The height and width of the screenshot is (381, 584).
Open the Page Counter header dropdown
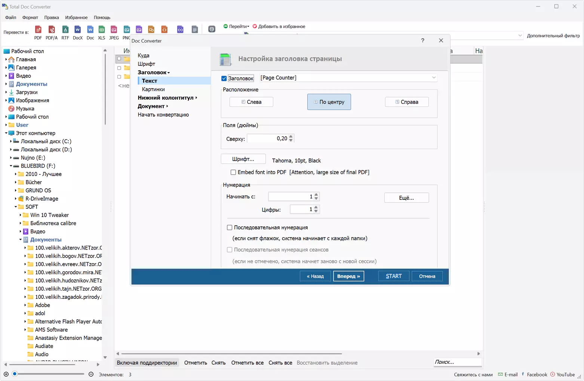click(x=434, y=78)
